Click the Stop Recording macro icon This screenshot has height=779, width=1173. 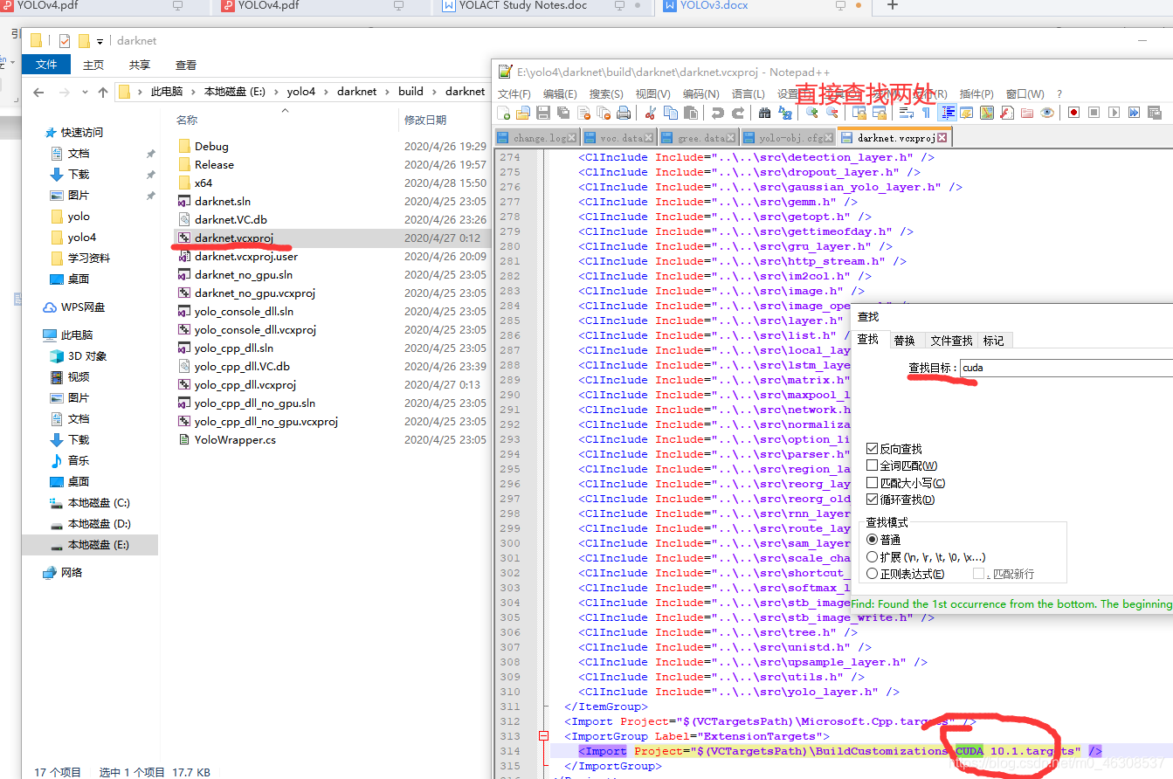pos(1094,113)
